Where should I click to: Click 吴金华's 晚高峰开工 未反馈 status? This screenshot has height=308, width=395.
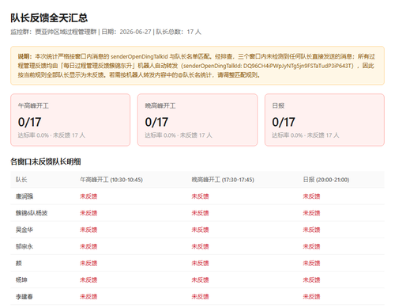[x=200, y=230]
